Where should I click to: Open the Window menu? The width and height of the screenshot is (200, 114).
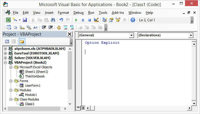pos(135,13)
